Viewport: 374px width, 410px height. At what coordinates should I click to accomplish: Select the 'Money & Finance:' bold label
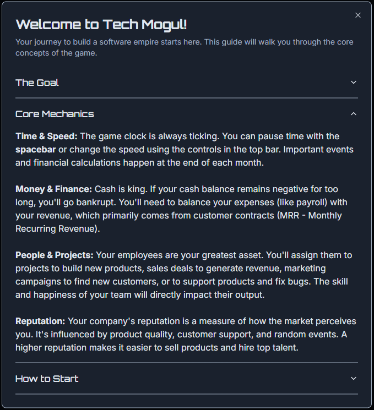[54, 189]
